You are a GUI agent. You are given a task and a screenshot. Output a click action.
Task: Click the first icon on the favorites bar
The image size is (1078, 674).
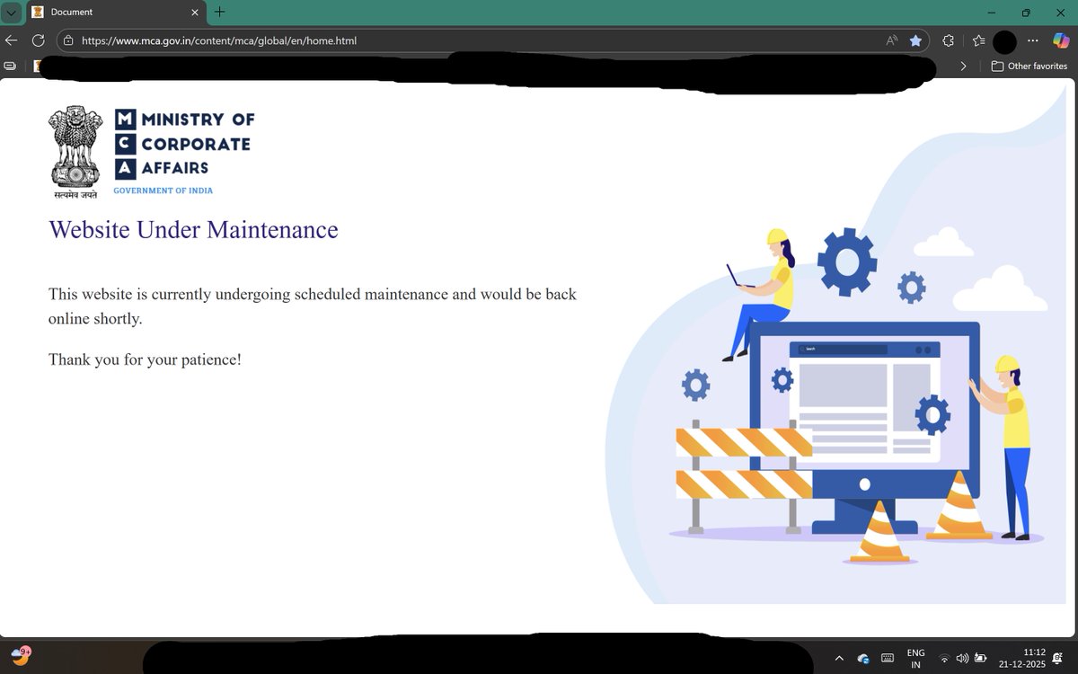10,66
